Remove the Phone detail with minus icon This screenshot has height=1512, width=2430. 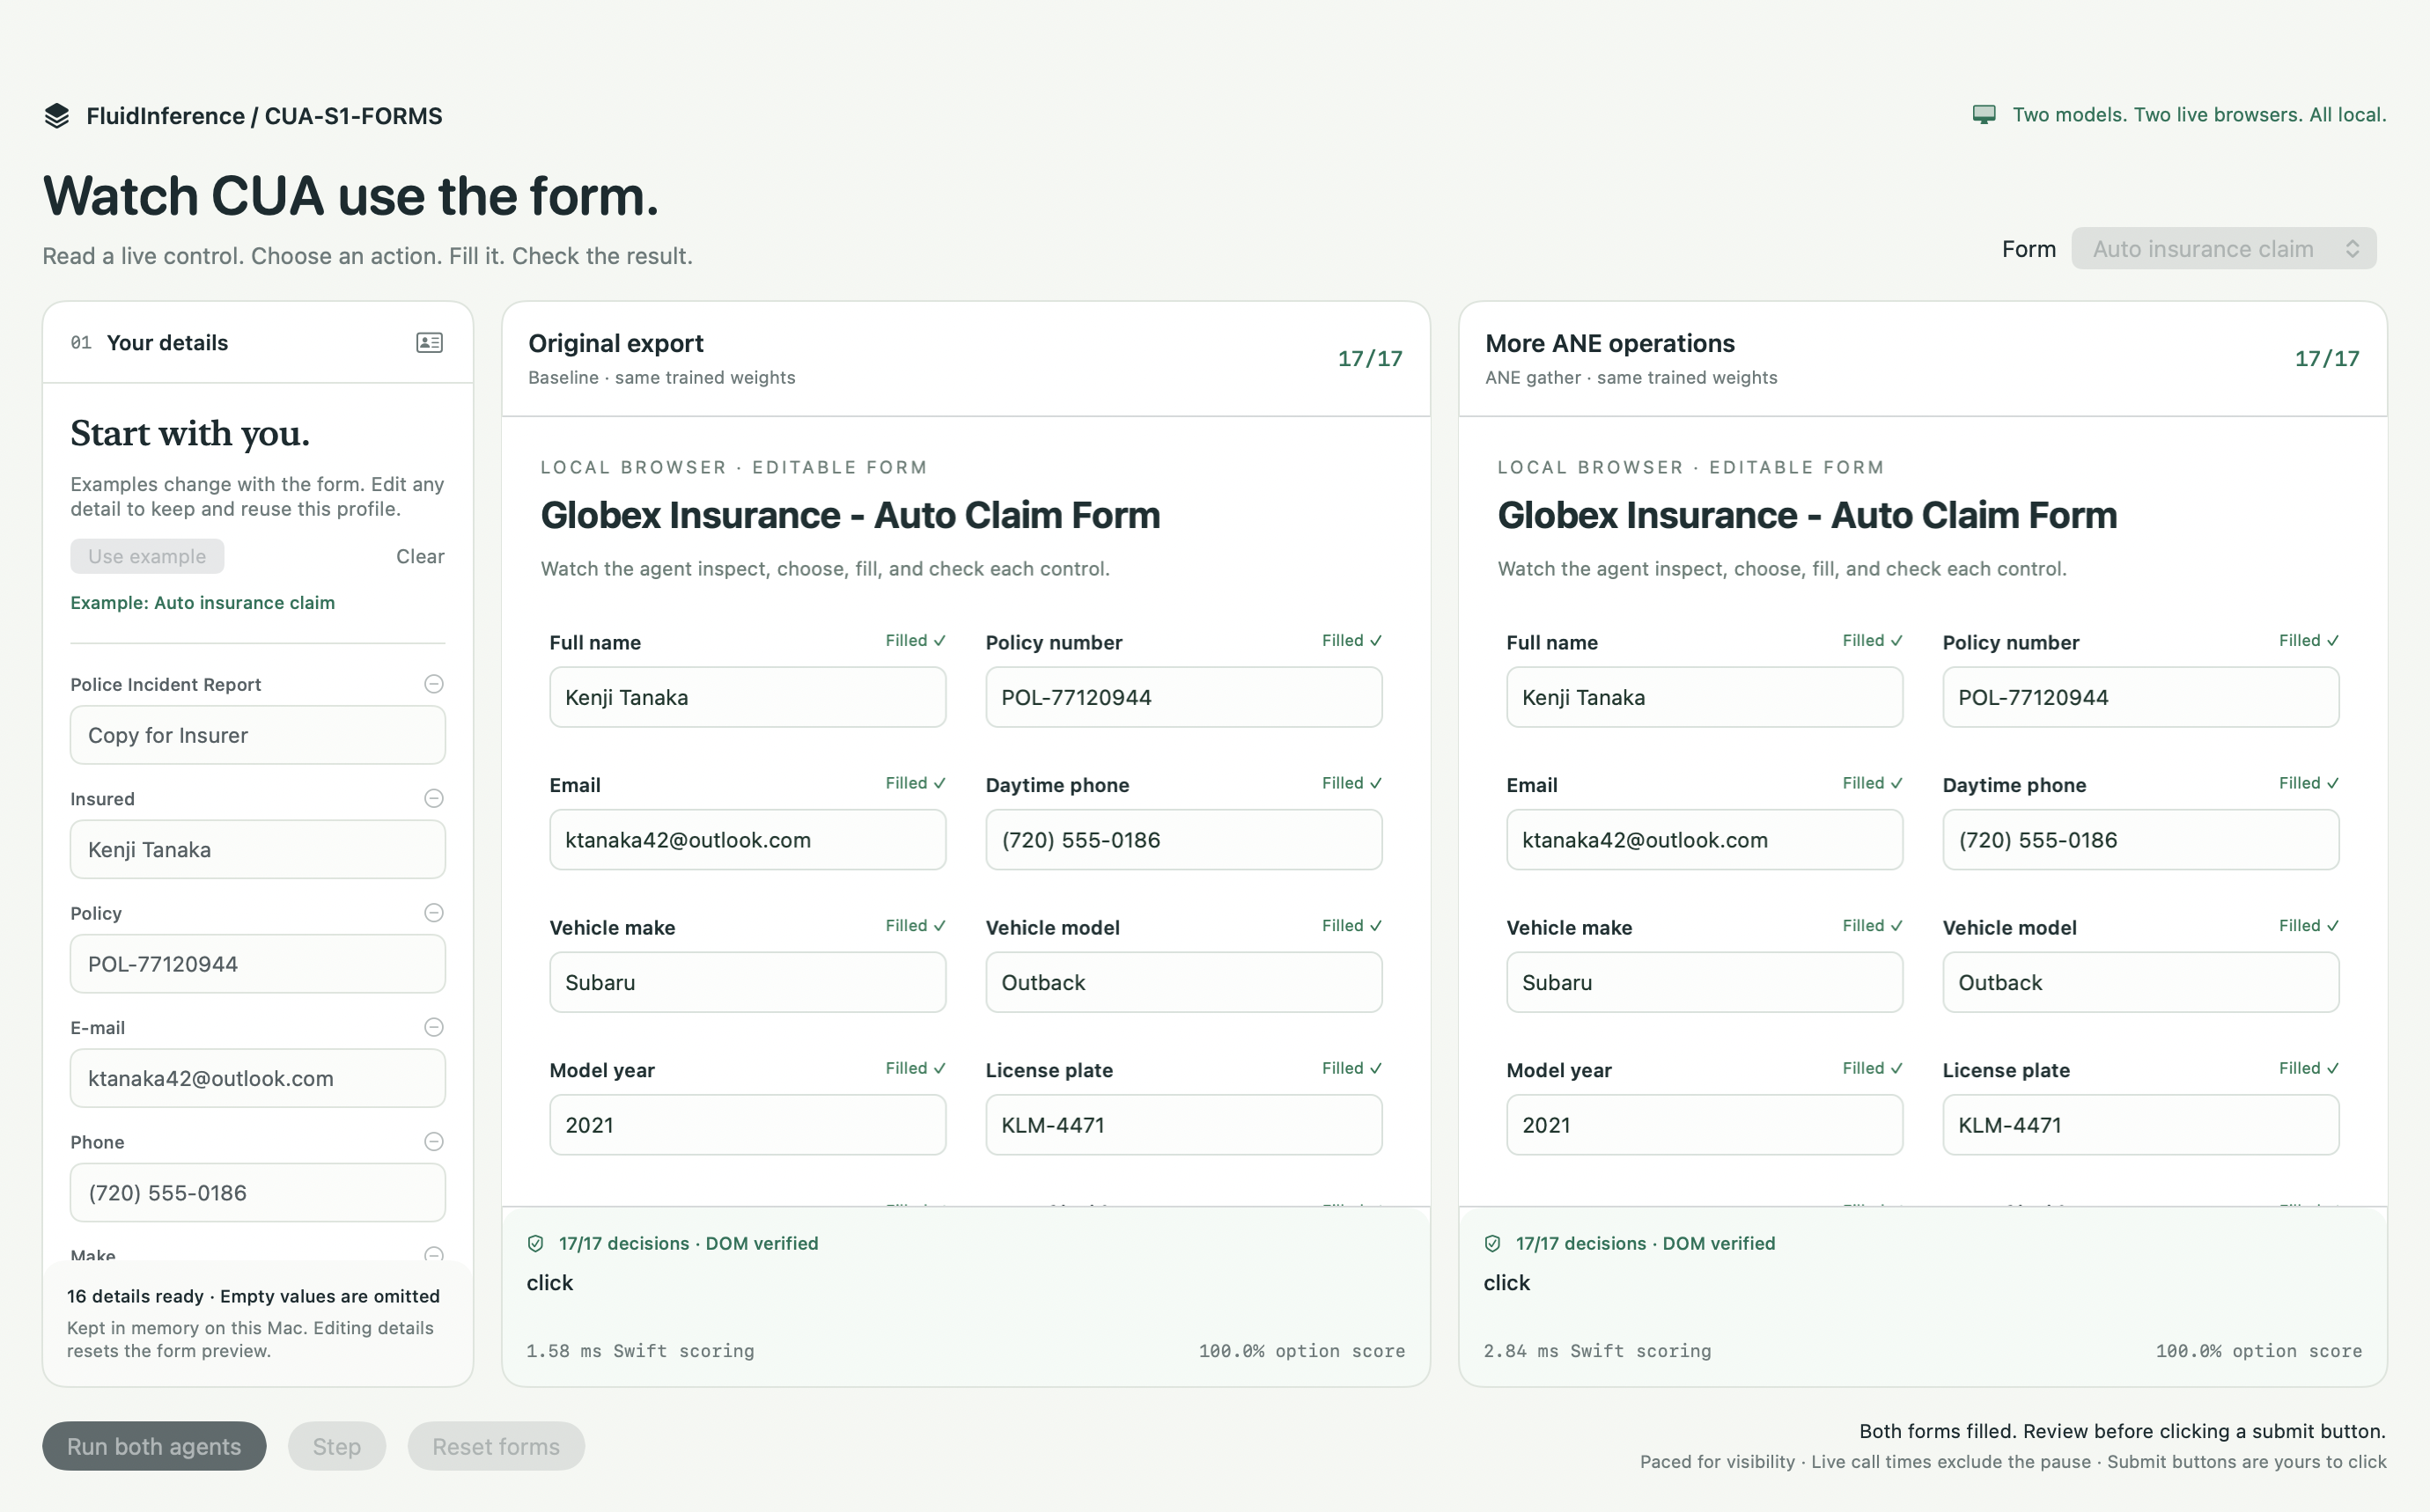click(434, 1142)
